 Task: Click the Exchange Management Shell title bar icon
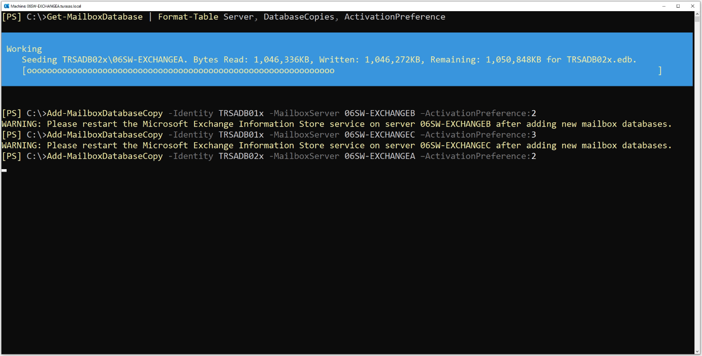(6, 6)
